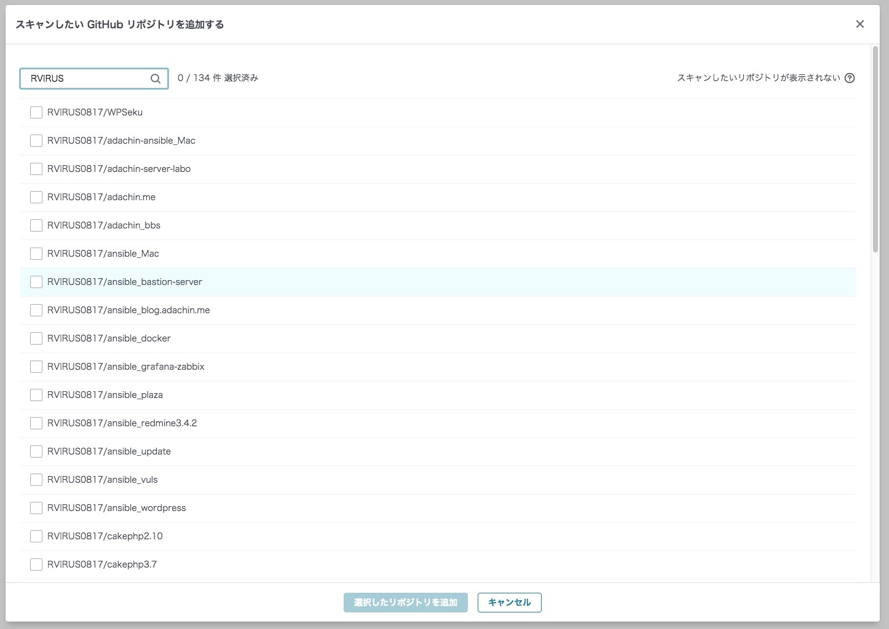Tick the adachin-ansible_Mac repository checkbox

pos(36,141)
